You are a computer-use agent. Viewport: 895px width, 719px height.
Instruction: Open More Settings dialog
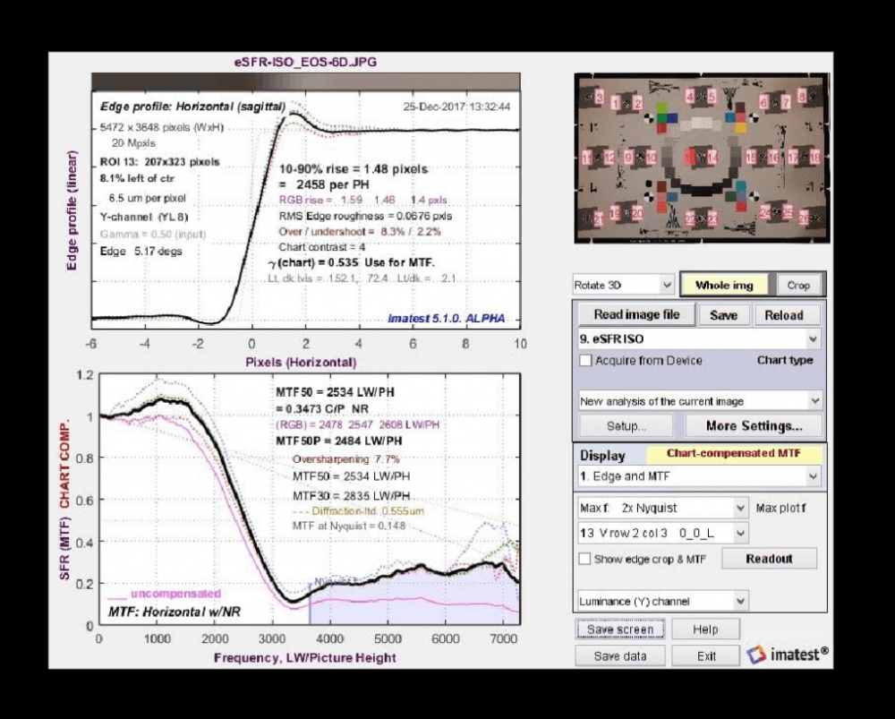point(753,425)
